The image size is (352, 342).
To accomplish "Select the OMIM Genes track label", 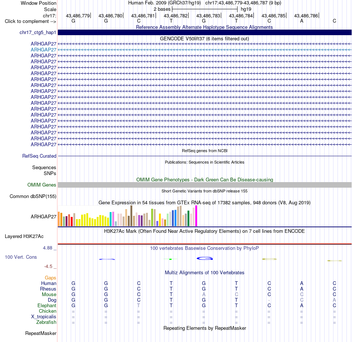I will click(41, 185).
